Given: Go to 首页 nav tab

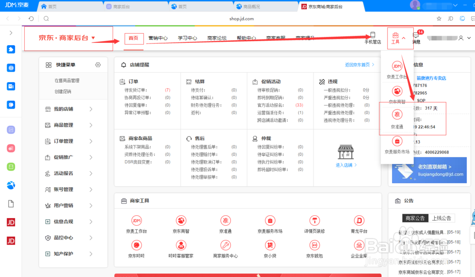Looking at the screenshot, I should [133, 38].
